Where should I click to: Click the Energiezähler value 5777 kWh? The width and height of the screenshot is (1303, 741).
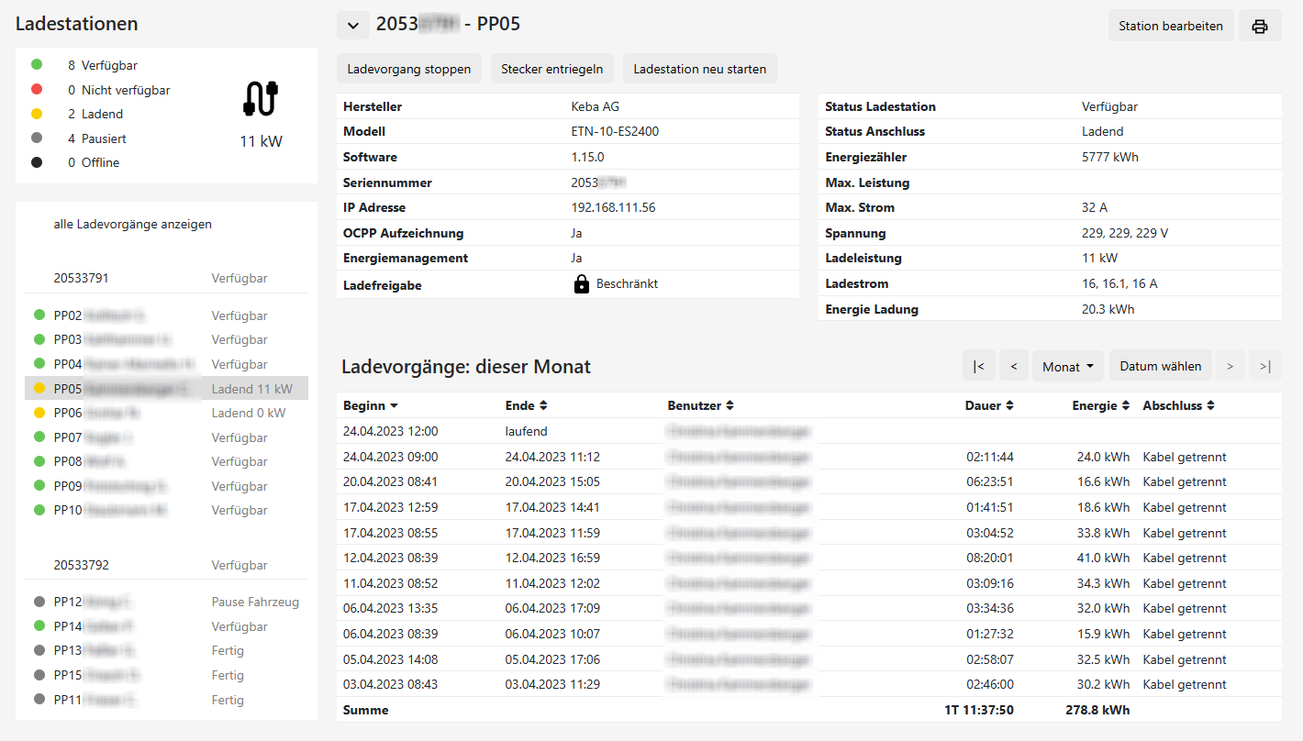pyautogui.click(x=1110, y=157)
